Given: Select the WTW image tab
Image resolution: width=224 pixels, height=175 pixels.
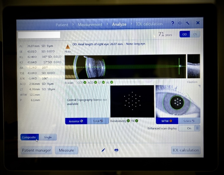Looking at the screenshot, I should point(167,121).
